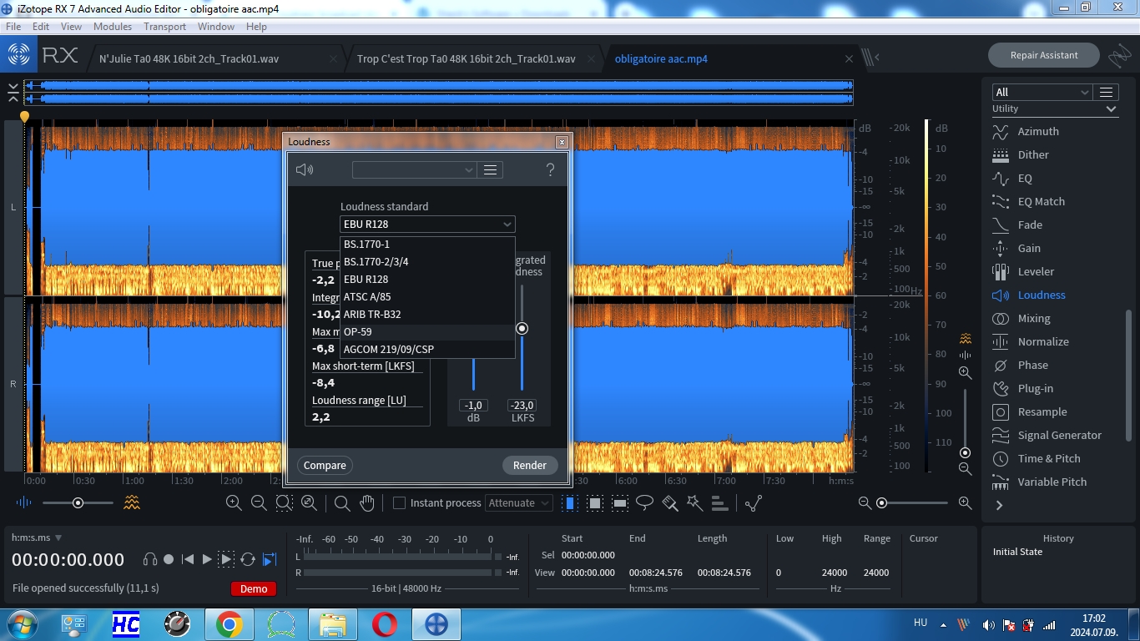
Task: Click the zoom to selection icon
Action: (284, 502)
